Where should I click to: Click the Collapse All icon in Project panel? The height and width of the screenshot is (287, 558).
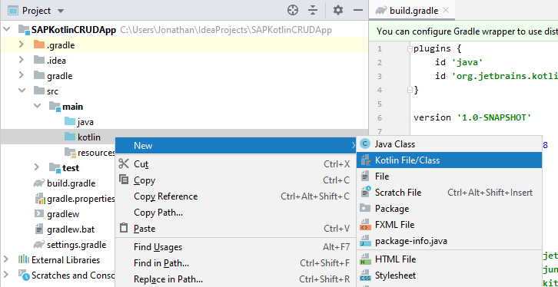(x=313, y=10)
